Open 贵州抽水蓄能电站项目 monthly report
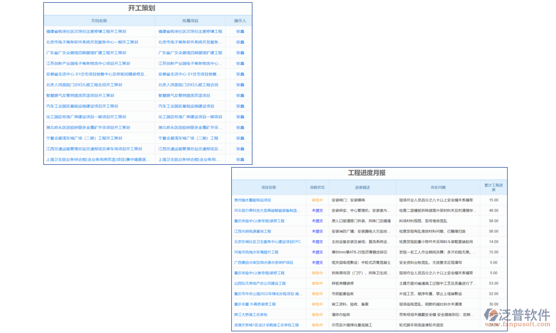Viewport: 556px width, 333px height. (252, 200)
